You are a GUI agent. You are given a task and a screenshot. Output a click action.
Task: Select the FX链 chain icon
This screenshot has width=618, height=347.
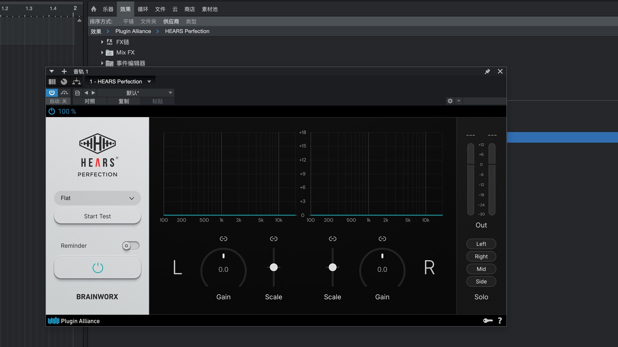[x=109, y=42]
